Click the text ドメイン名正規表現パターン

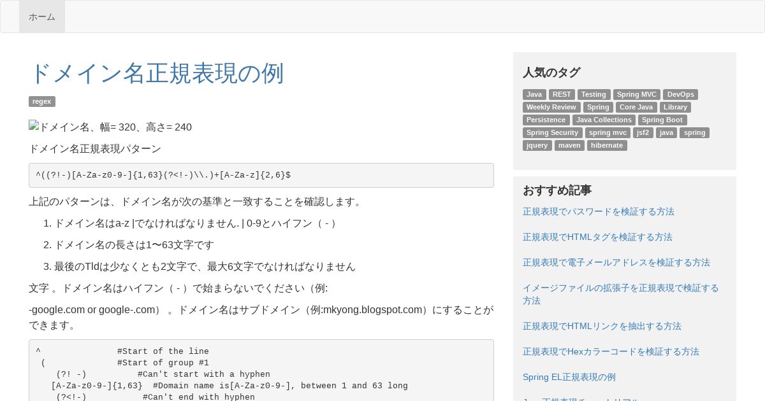[x=95, y=148]
